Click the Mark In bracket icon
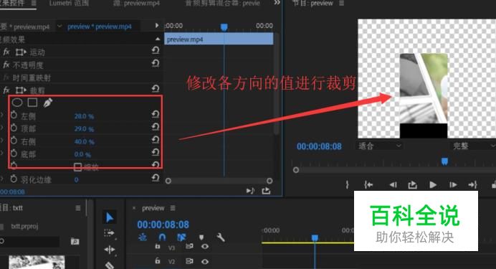The image size is (496, 269). pyautogui.click(x=348, y=185)
